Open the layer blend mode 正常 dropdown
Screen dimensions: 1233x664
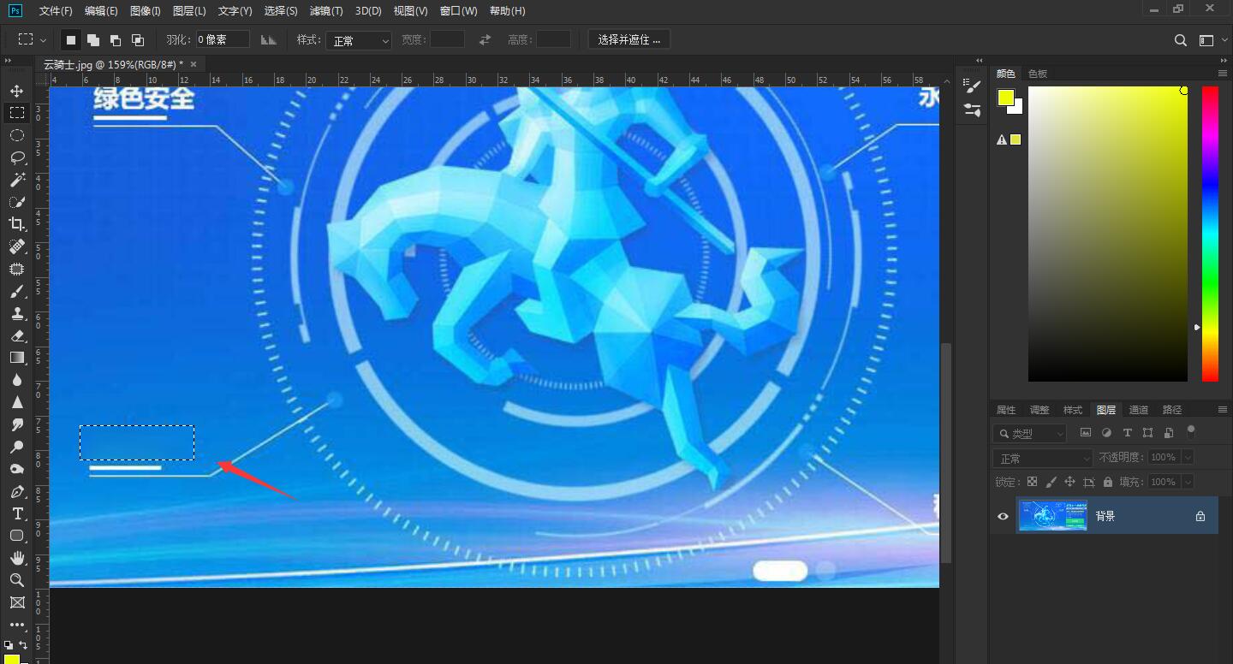1043,459
